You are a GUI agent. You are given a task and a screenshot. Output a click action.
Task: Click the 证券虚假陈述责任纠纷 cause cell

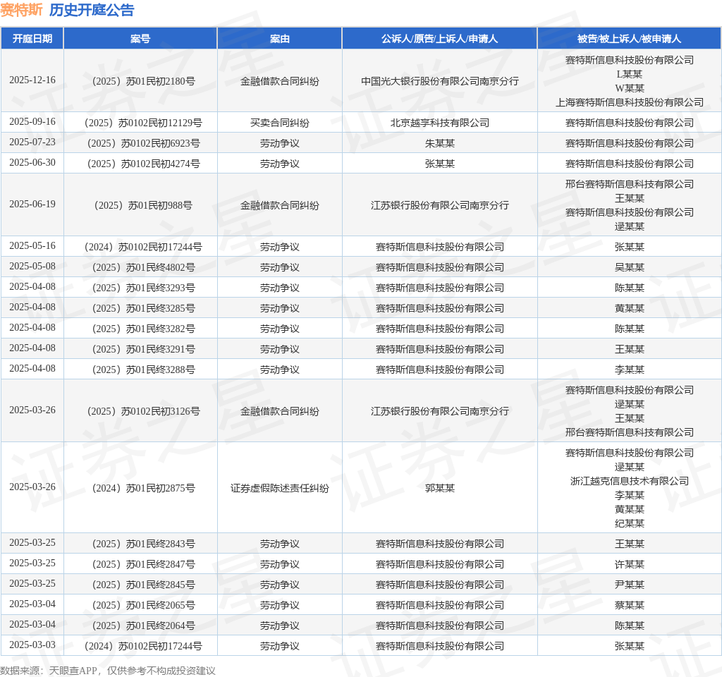(279, 488)
